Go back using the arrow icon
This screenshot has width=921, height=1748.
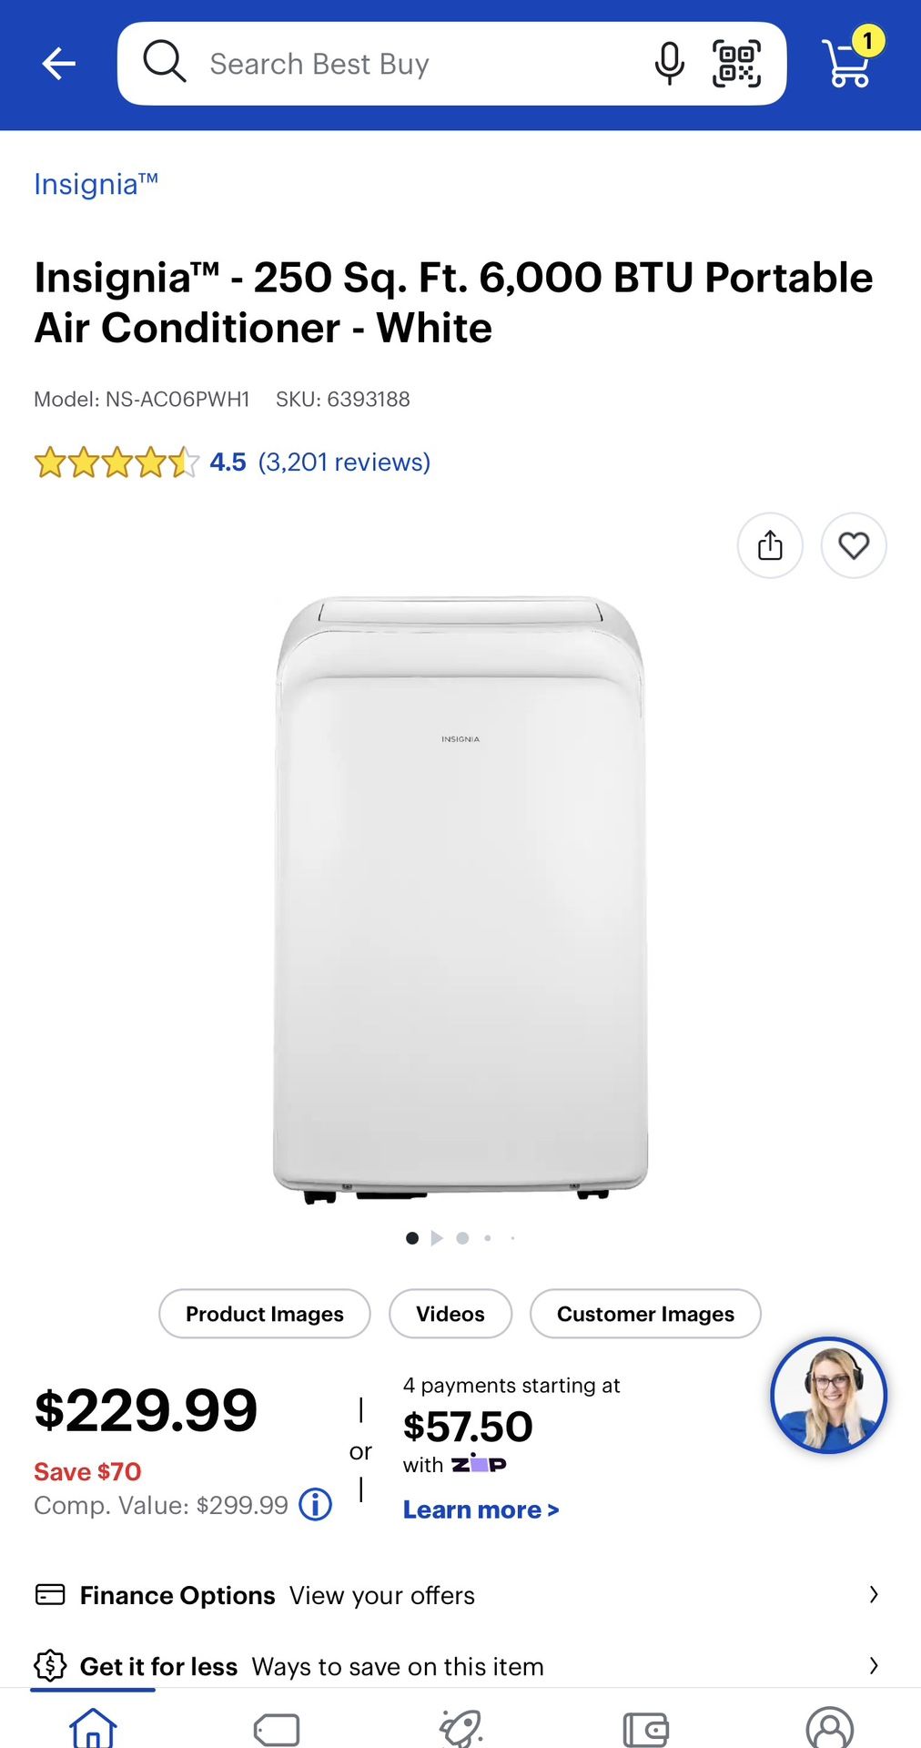tap(59, 64)
